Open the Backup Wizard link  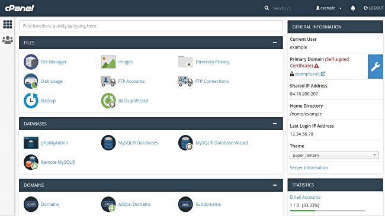click(x=133, y=101)
